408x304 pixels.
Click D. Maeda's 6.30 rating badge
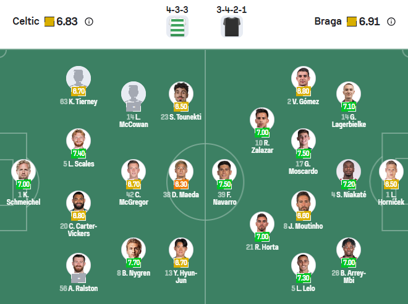pos(181,184)
